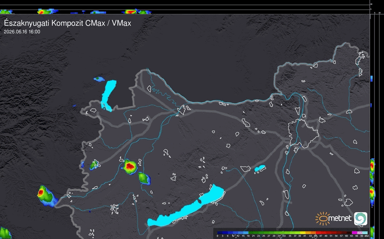384x239 pixels.
Task: Click the yellow segment of the dBZ scale
Action: pyautogui.click(x=303, y=233)
